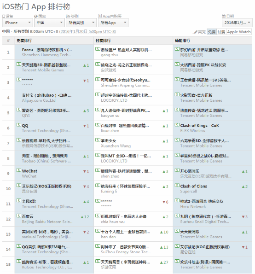255x274 pixels.
Task: Click the purchase icon beside Clash of Clans
Action: (177, 186)
